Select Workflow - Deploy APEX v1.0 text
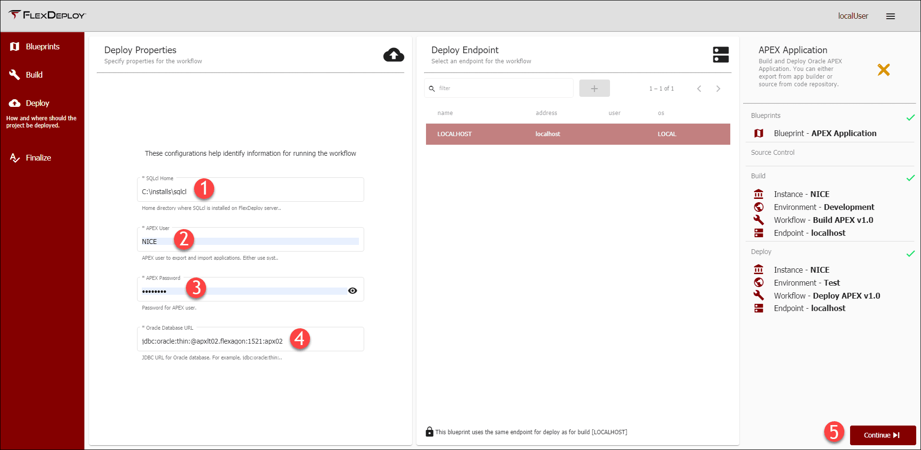 pos(827,296)
